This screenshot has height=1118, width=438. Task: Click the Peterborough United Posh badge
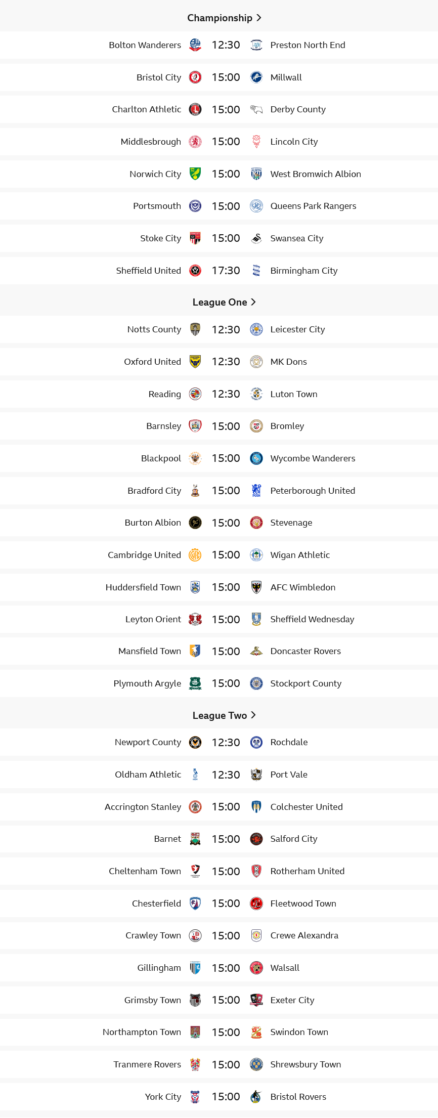256,491
